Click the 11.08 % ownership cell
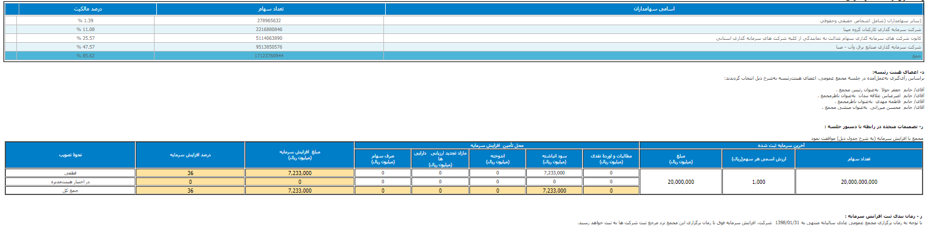 (85, 29)
